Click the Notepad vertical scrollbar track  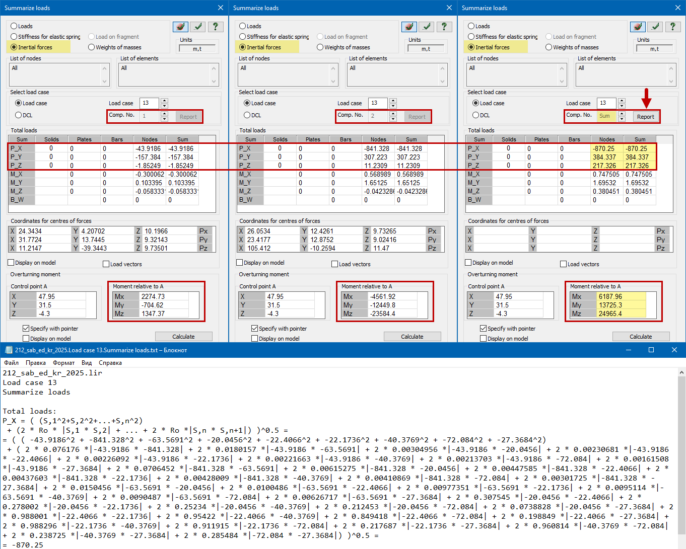681,453
